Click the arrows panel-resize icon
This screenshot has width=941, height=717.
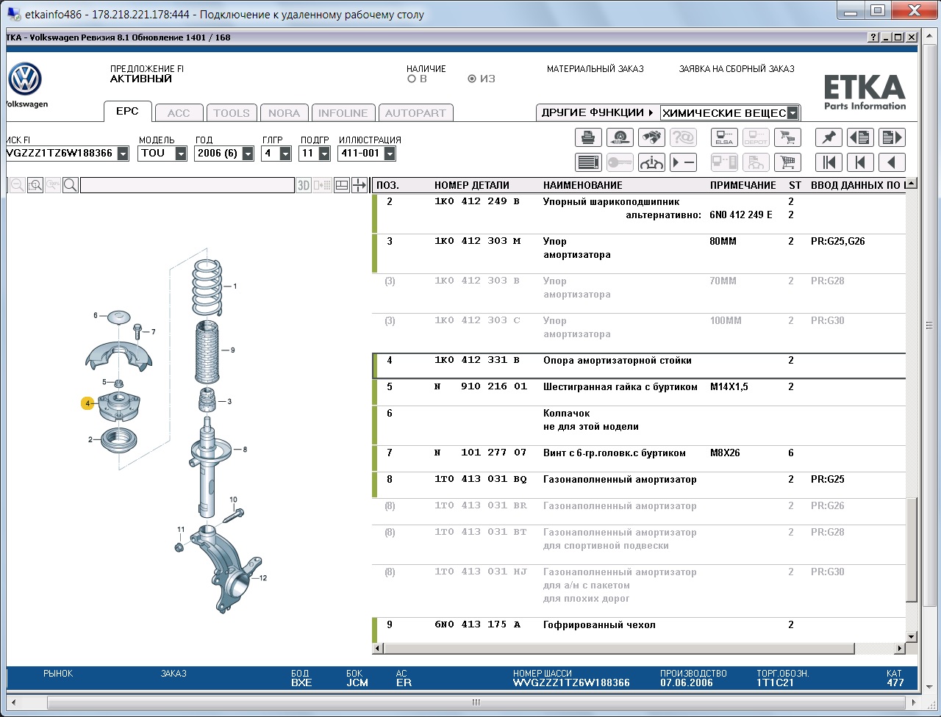(x=359, y=185)
